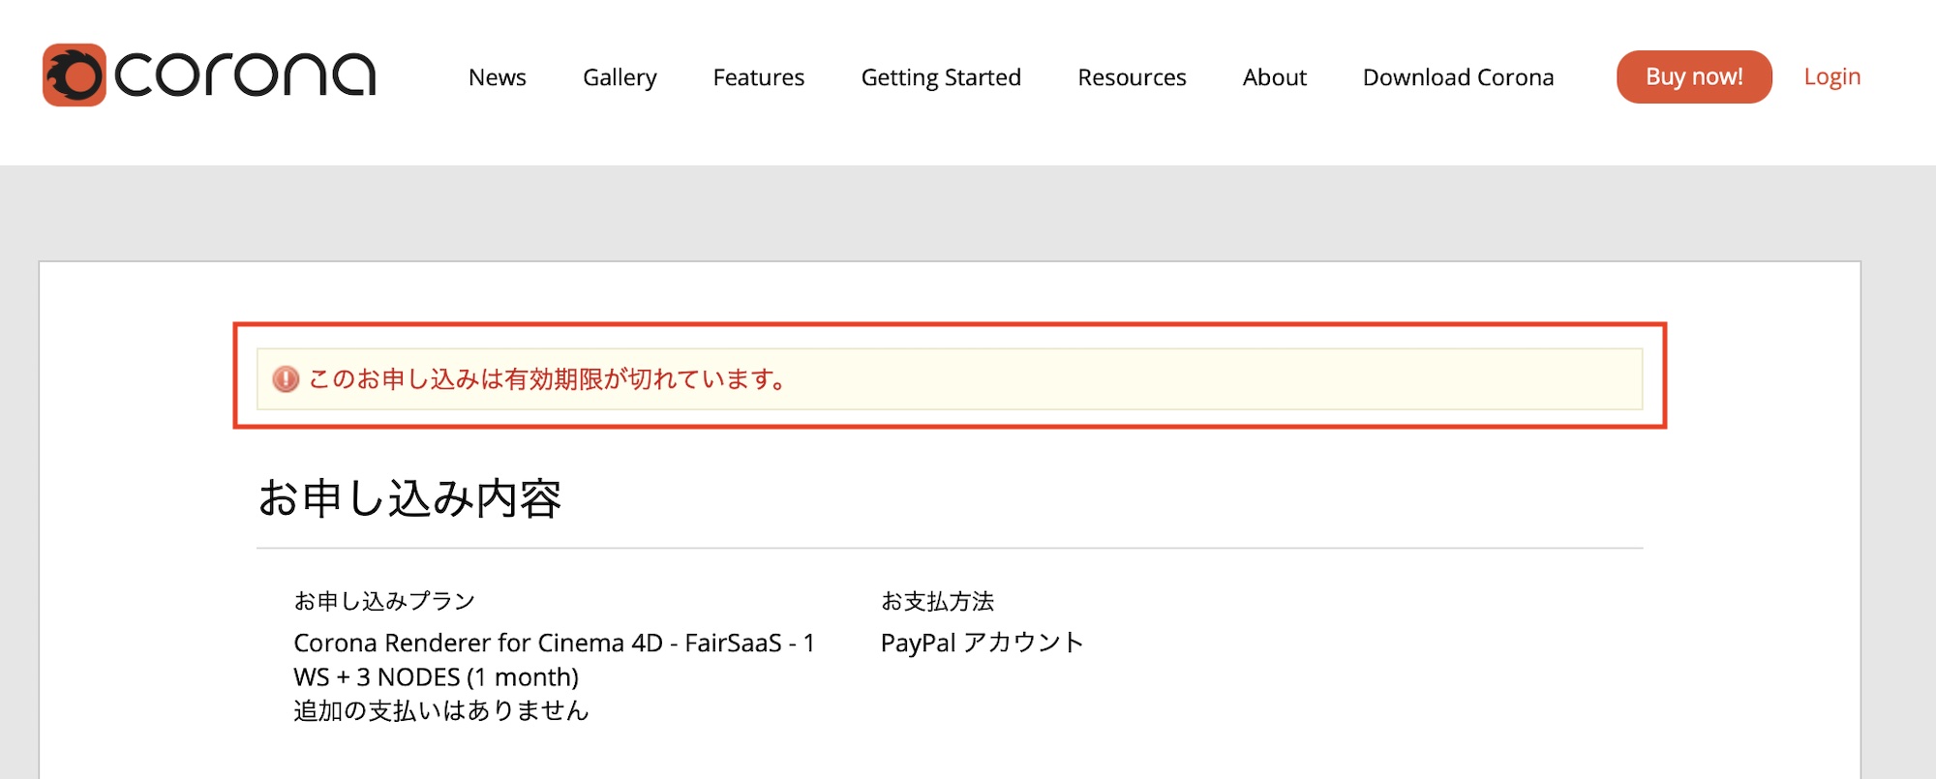Click the expired application error message text
Screen dimensions: 1936x779
click(547, 379)
